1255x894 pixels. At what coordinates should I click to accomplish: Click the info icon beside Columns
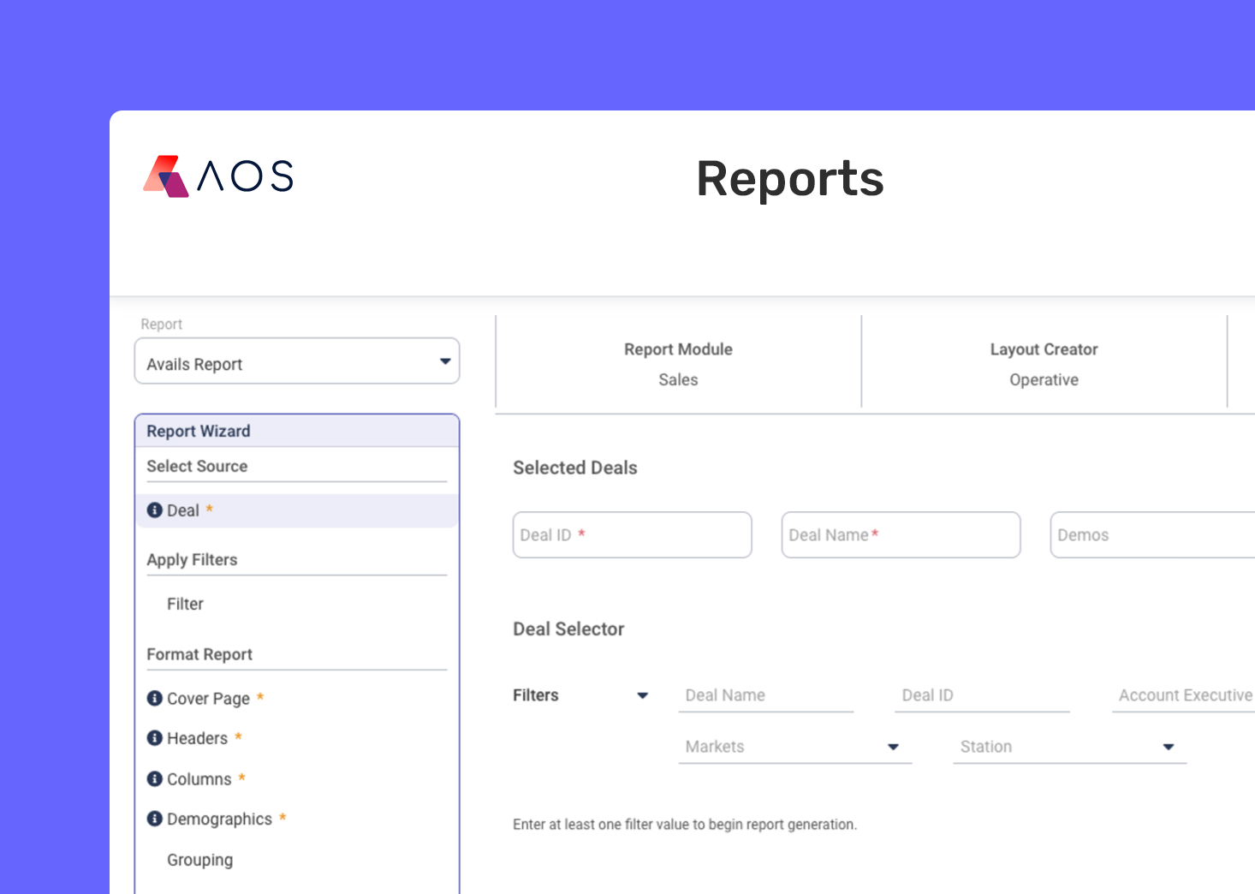(x=154, y=778)
